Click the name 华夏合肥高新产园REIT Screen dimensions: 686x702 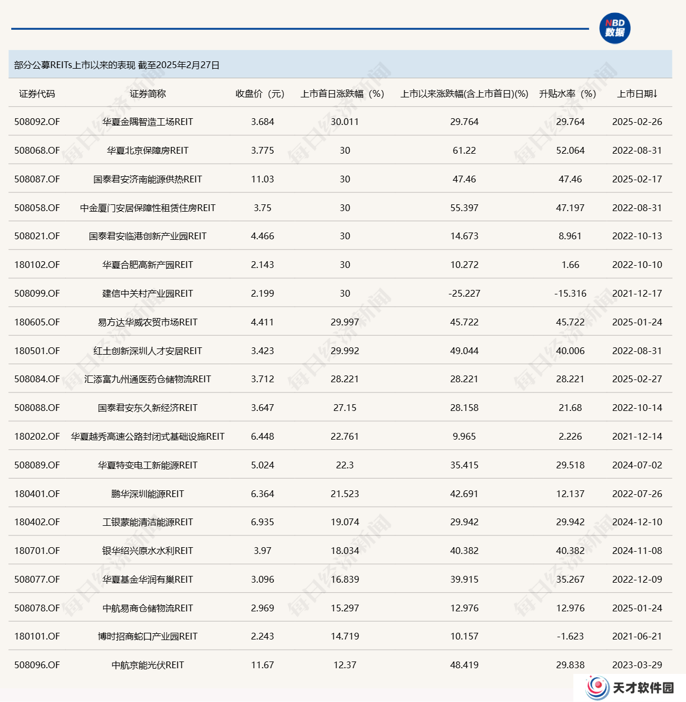tap(148, 265)
